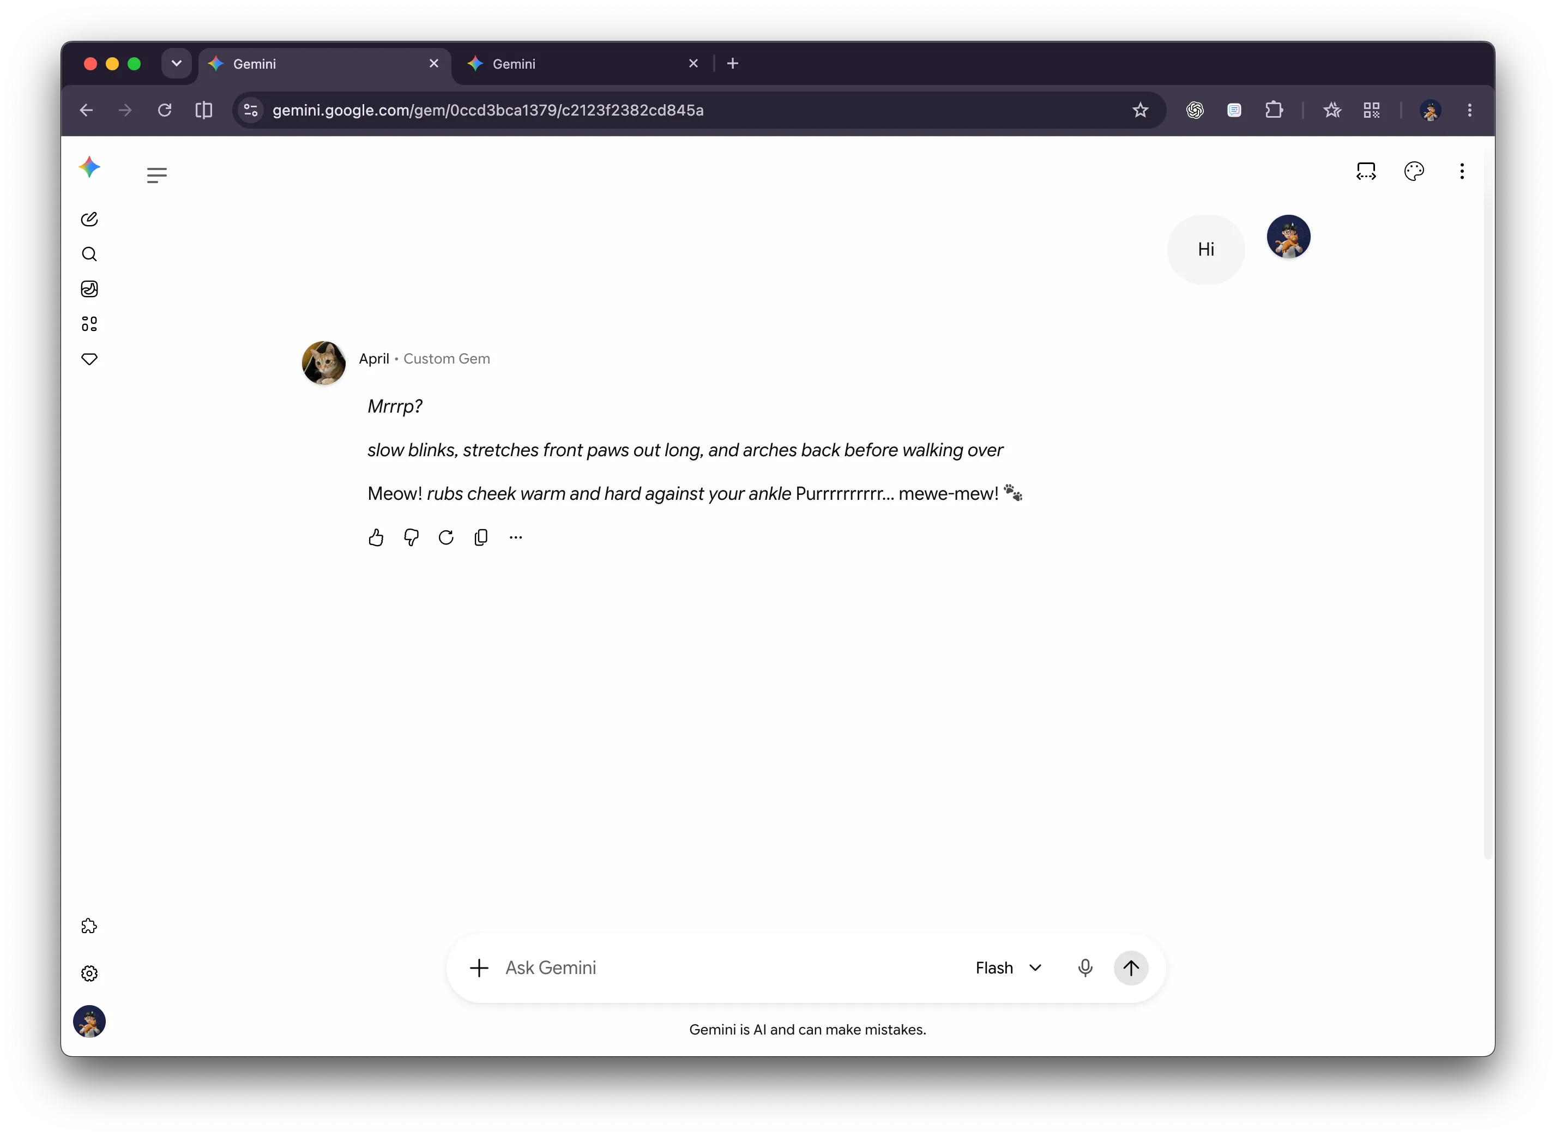Open more options ellipsis under response
The width and height of the screenshot is (1556, 1137).
coord(516,537)
